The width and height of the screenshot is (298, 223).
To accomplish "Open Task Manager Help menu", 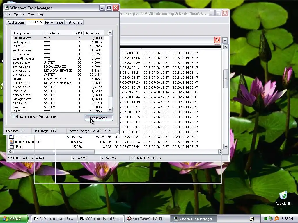I will pos(41,14).
